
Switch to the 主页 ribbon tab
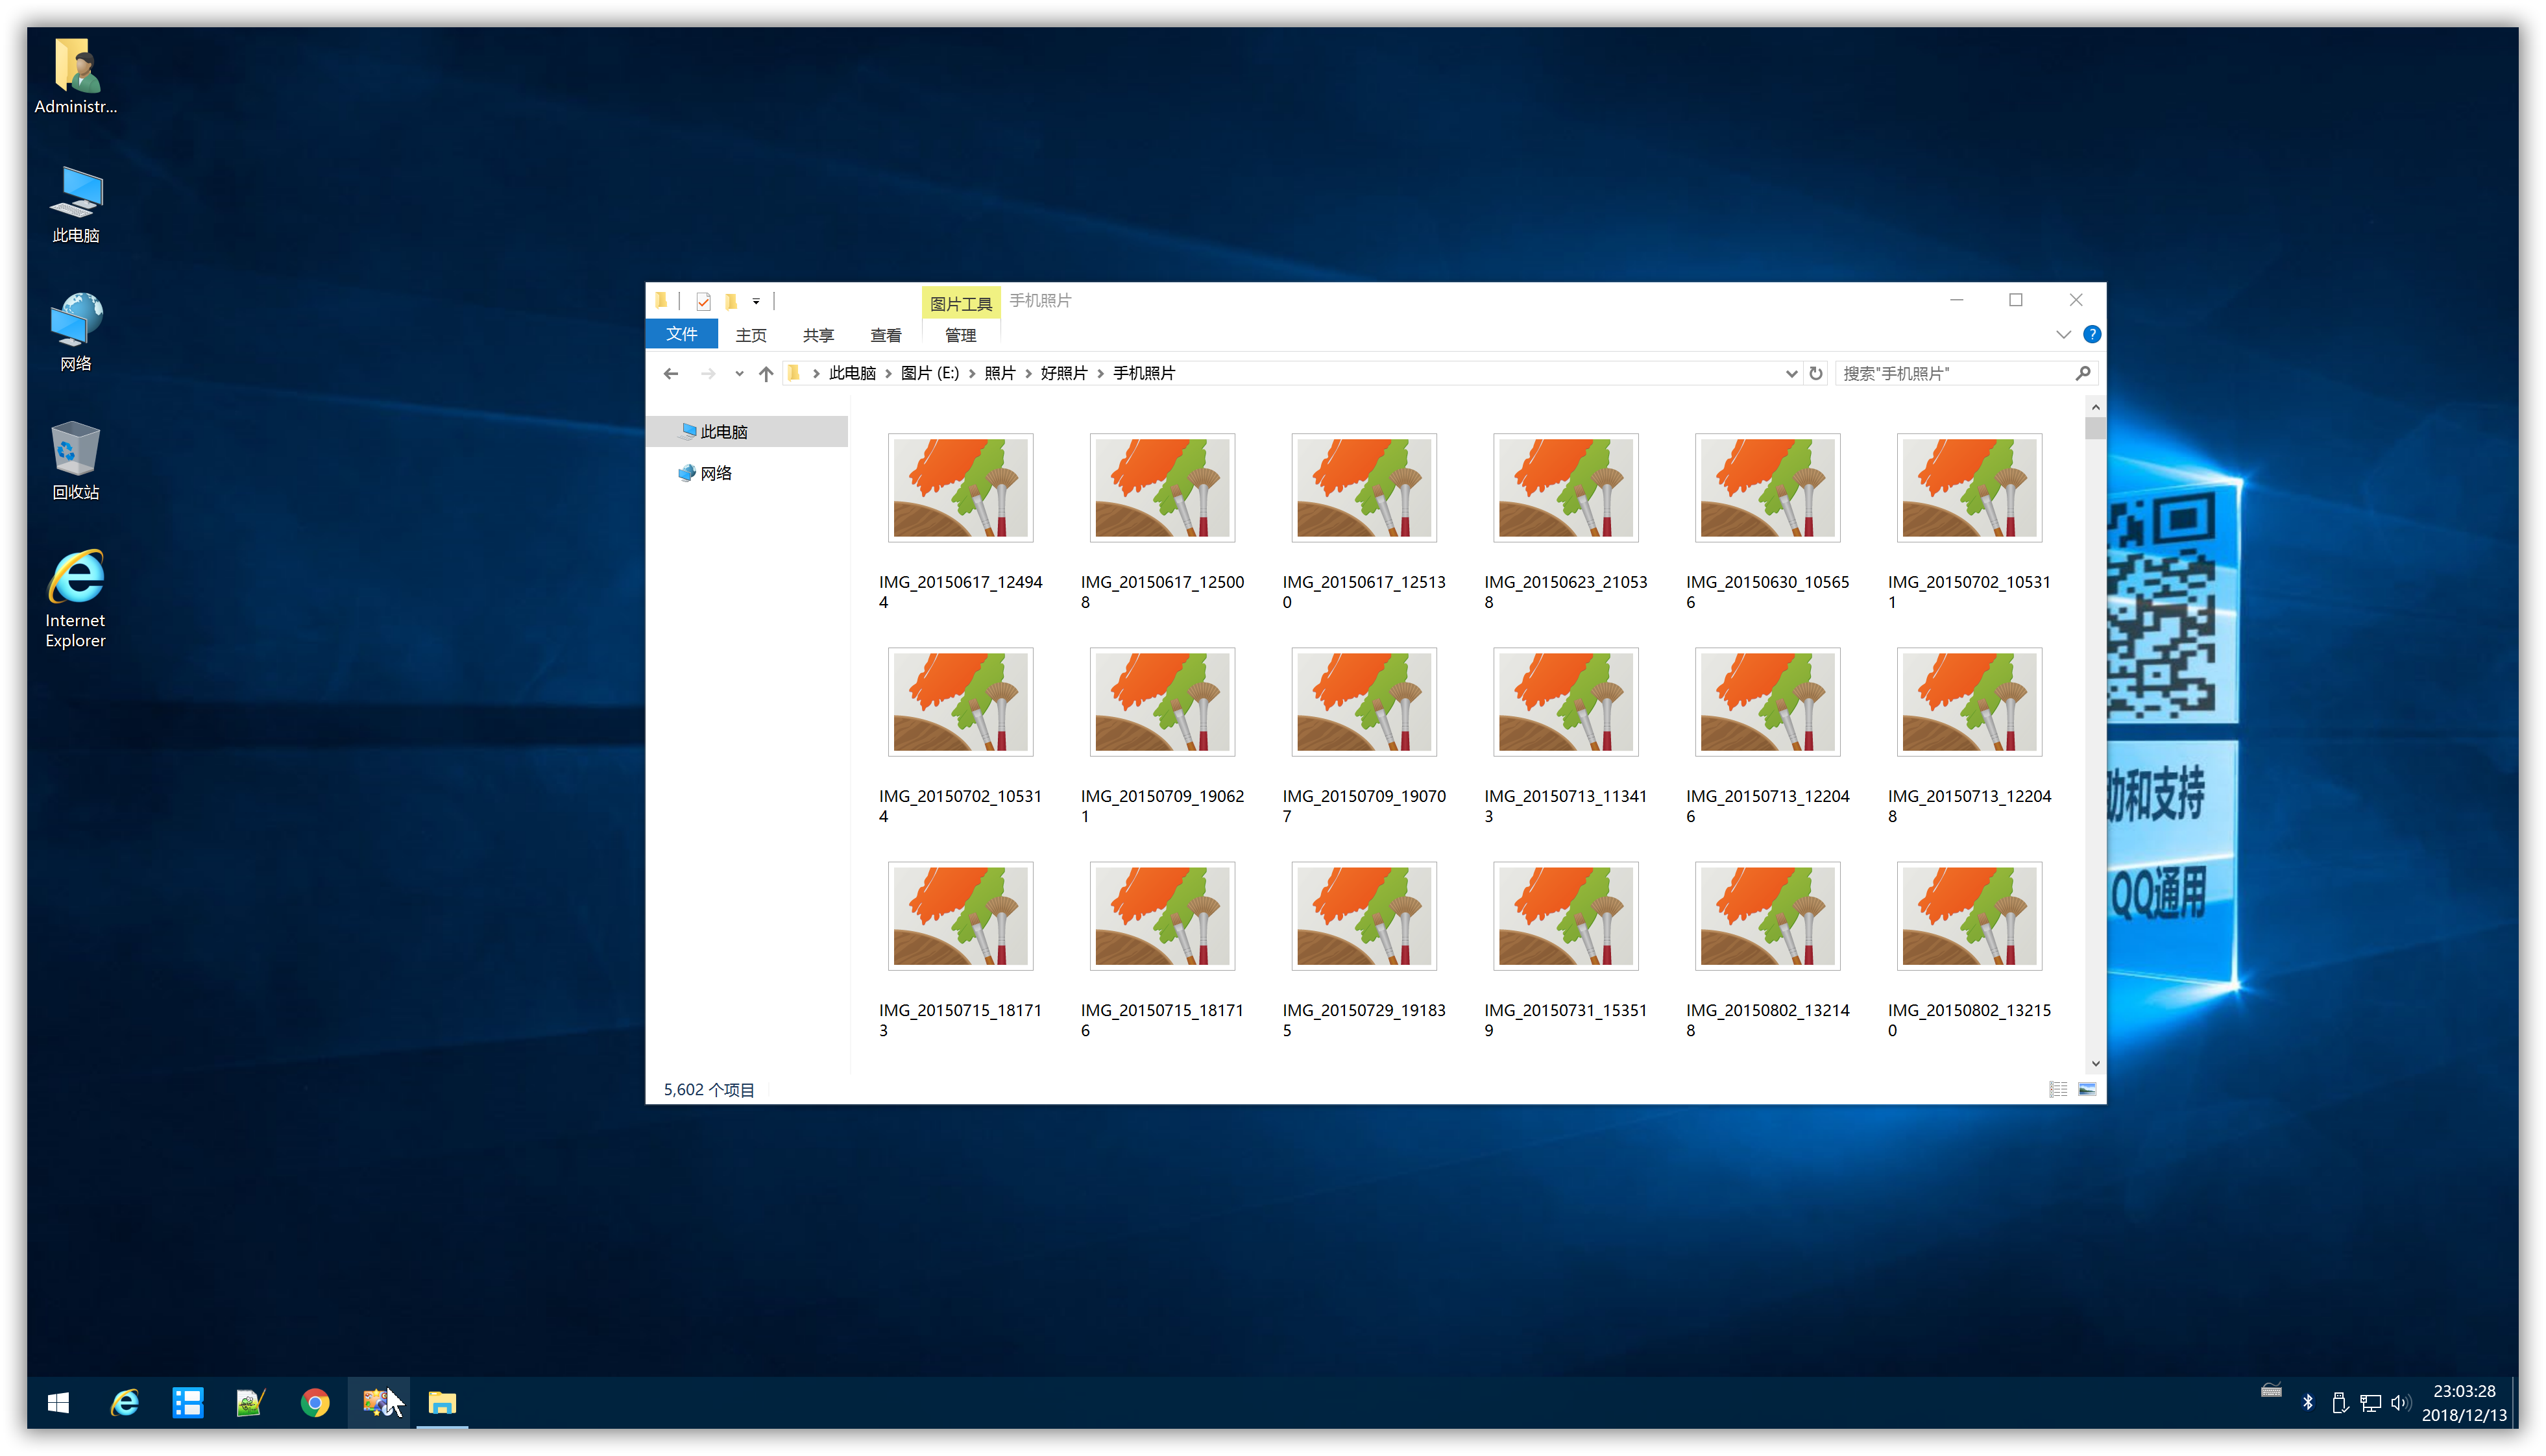[751, 335]
